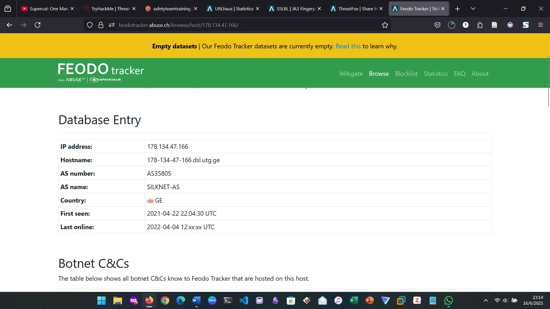Screen dimensions: 550x309
Task: Click the shield tracking protection icon
Action: point(90,25)
